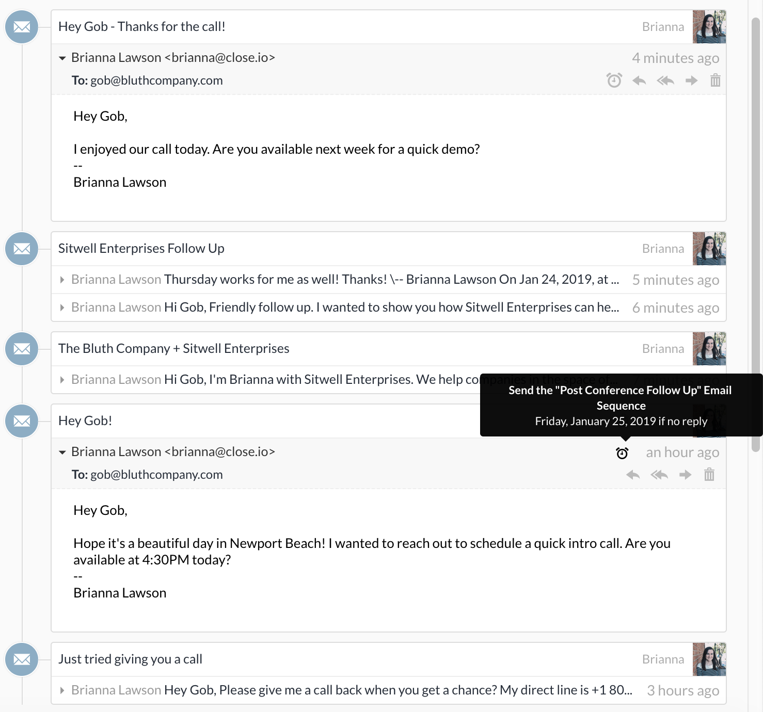Viewport: 763px width, 712px height.
Task: Reply all on the "Hey Gob!" email
Action: pos(659,475)
